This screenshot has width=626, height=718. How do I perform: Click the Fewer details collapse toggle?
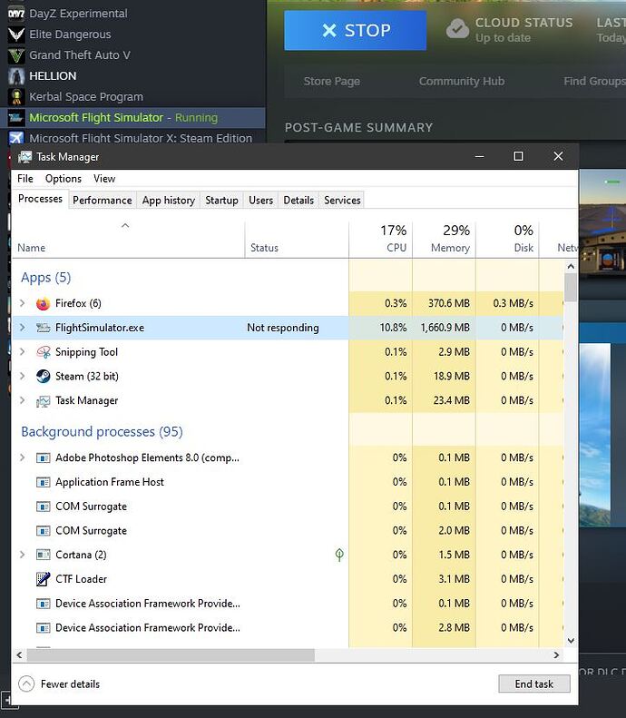26,684
